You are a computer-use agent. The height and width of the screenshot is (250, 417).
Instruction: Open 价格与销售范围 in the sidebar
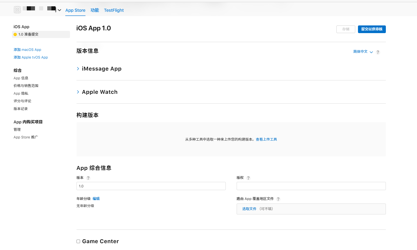[x=26, y=86]
